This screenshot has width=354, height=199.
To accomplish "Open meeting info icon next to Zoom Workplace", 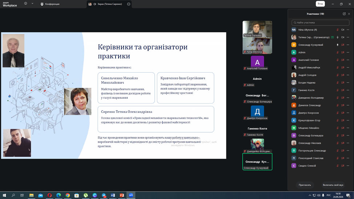I will (x=25, y=3).
